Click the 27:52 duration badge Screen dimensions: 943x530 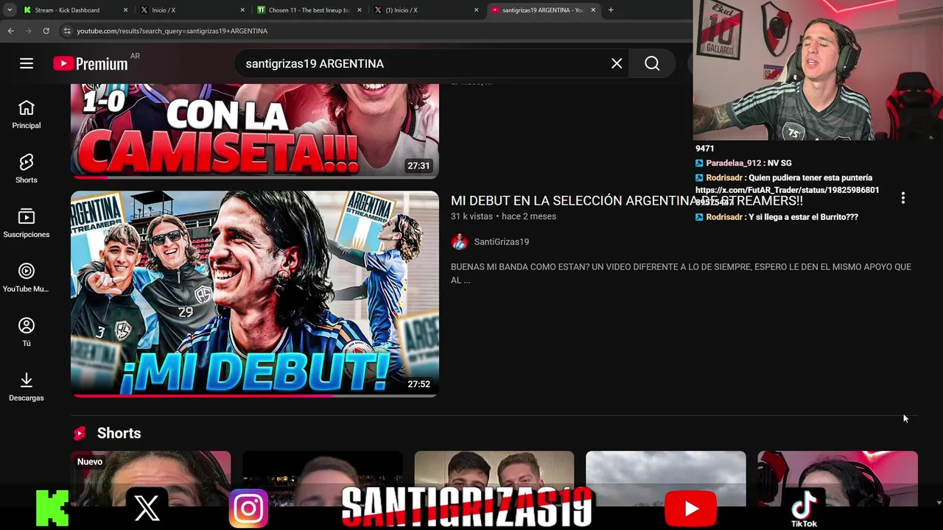[x=418, y=384]
